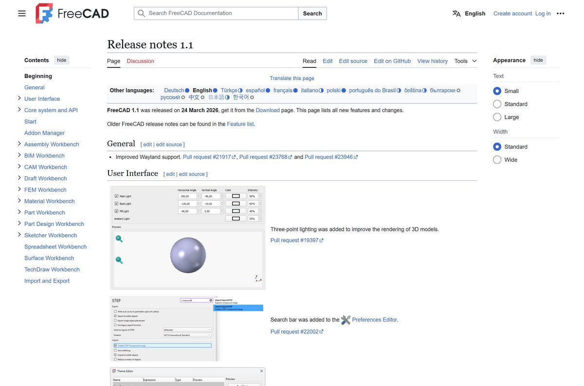Open the View history tab
Screen dimensions: 584x386
[432, 61]
